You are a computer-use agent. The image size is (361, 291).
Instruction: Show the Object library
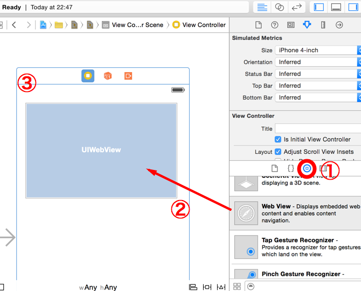tap(307, 168)
